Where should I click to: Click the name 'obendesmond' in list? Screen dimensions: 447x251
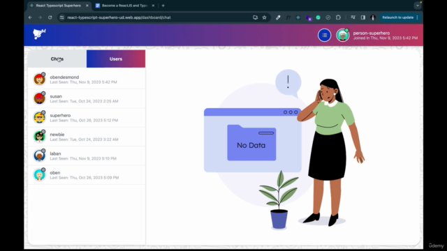(64, 77)
